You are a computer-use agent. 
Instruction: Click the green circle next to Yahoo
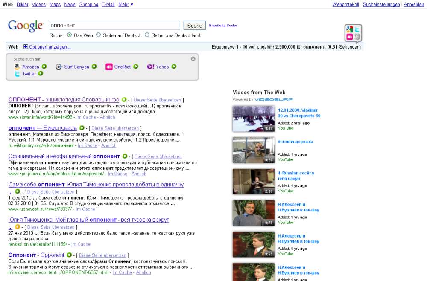pyautogui.click(x=174, y=67)
